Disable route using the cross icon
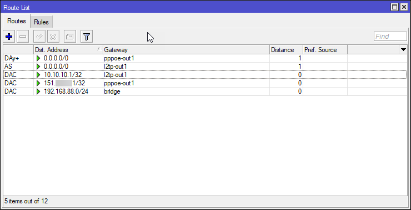The height and width of the screenshot is (210, 411). (53, 37)
